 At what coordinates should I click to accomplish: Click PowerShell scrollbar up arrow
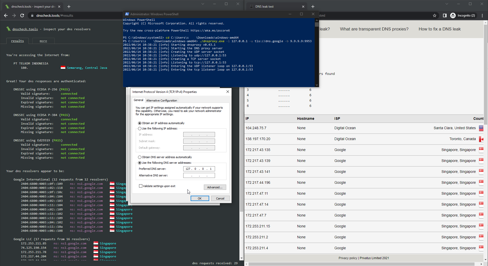(317, 20)
